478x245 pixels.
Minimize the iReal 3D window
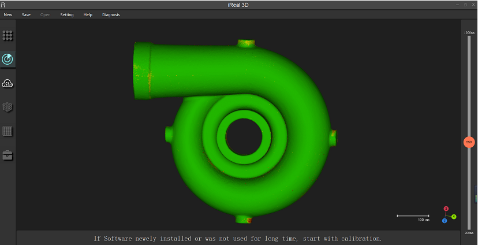[x=458, y=5]
